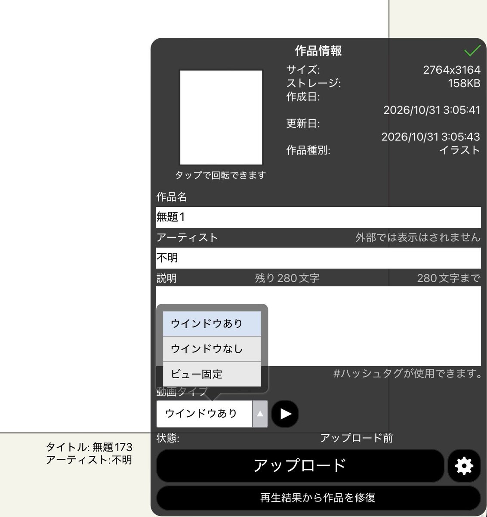The width and height of the screenshot is (487, 517).
Task: Click the status text アップロード前
Action: [357, 438]
